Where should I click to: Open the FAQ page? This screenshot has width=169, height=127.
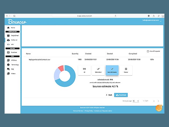pyautogui.click(x=12, y=69)
